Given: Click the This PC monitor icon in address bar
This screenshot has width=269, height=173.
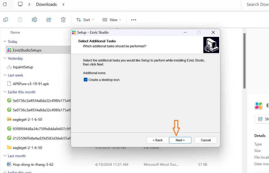Looking at the screenshot, I should pos(20,4).
